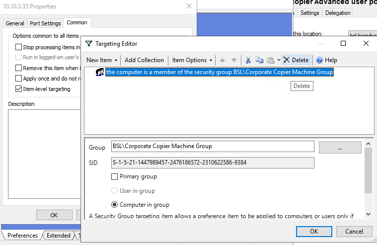
Task: Uncheck the Item-level targeting checkbox
Action: 18,89
